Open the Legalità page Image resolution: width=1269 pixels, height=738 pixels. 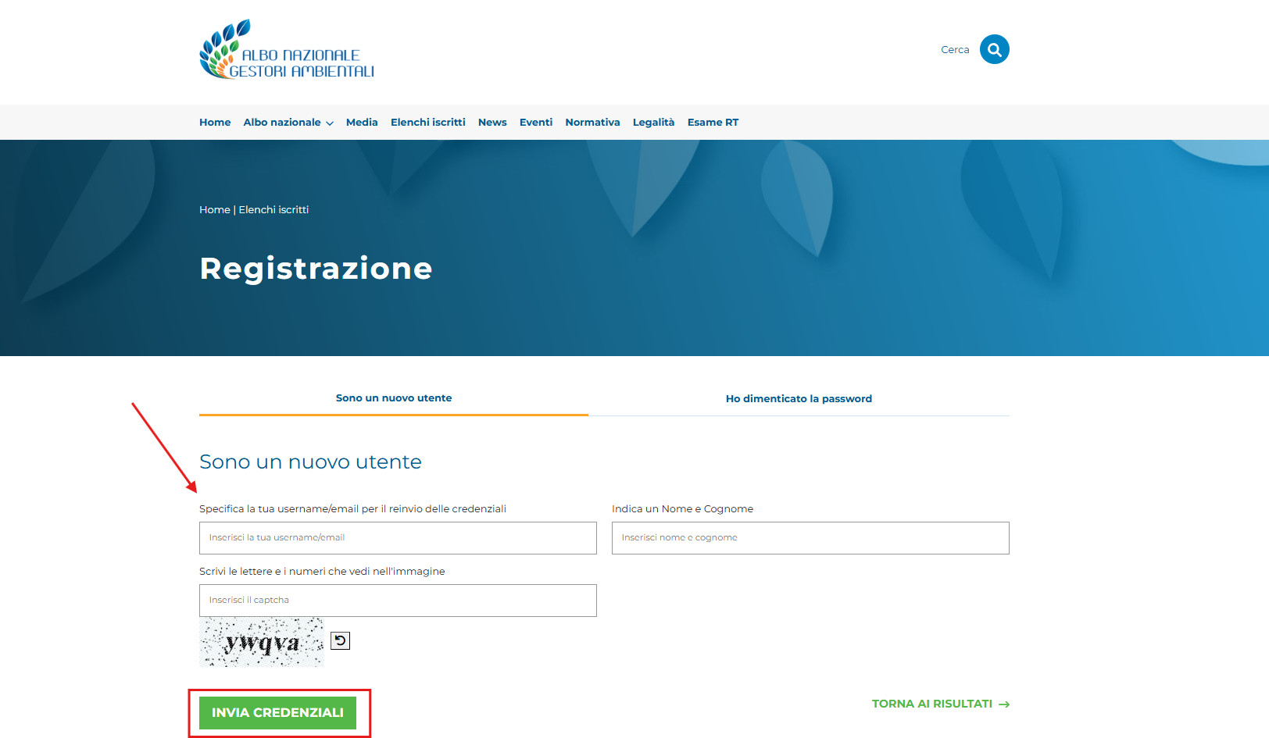(x=653, y=123)
